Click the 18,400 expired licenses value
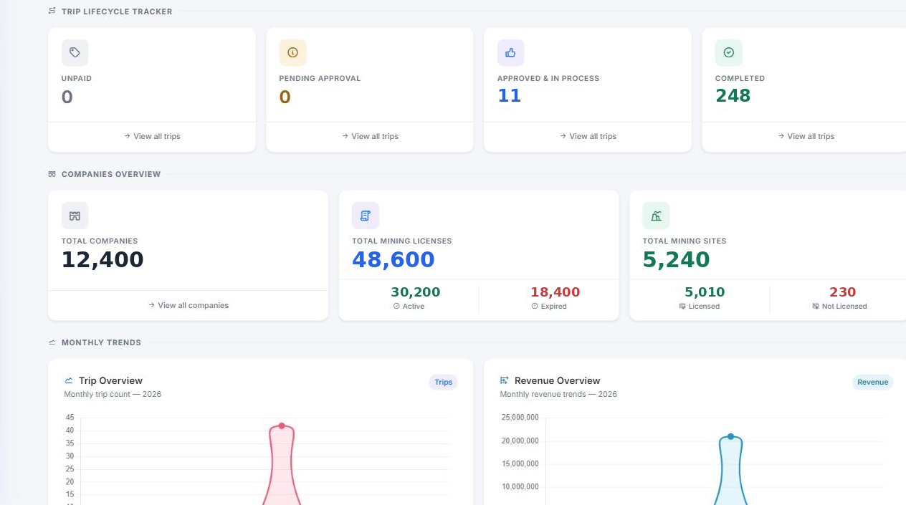Image resolution: width=906 pixels, height=505 pixels. [555, 292]
